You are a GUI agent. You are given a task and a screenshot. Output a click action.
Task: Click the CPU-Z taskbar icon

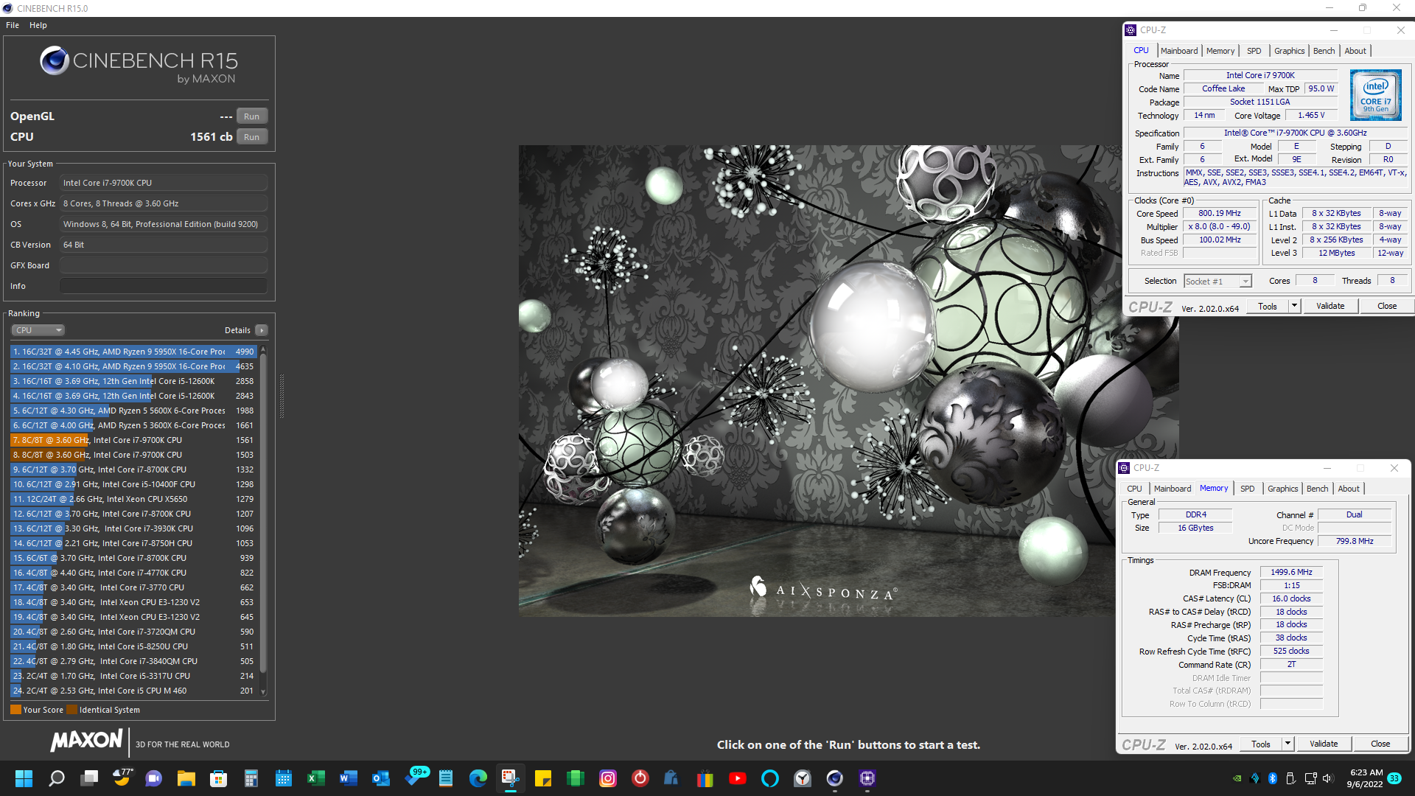click(x=867, y=778)
